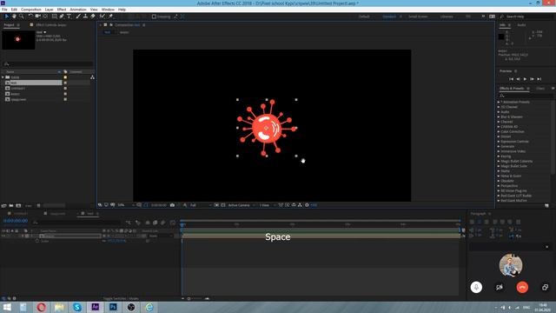Hang up with the red call button
556x313 pixels.
coord(522,287)
